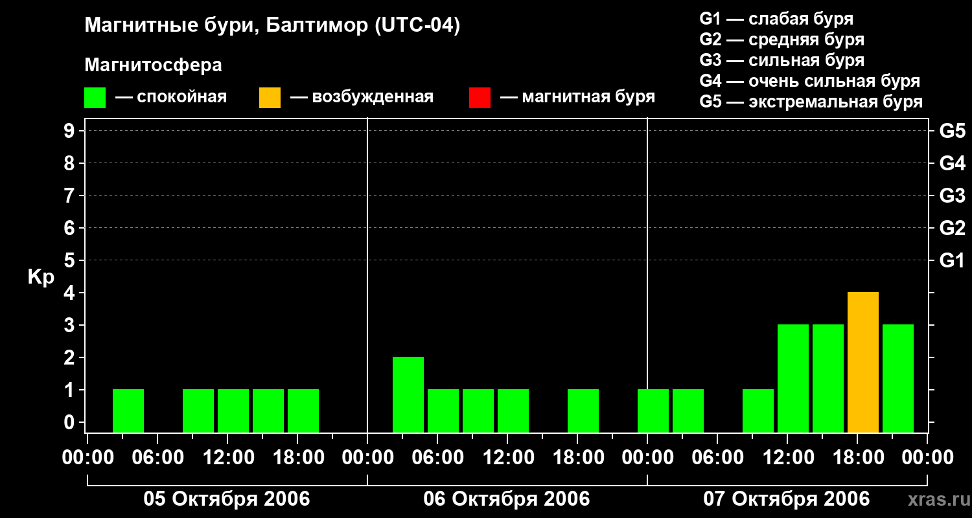Click the '05 Октября 2006' date label
Image resolution: width=972 pixels, height=518 pixels.
(227, 499)
